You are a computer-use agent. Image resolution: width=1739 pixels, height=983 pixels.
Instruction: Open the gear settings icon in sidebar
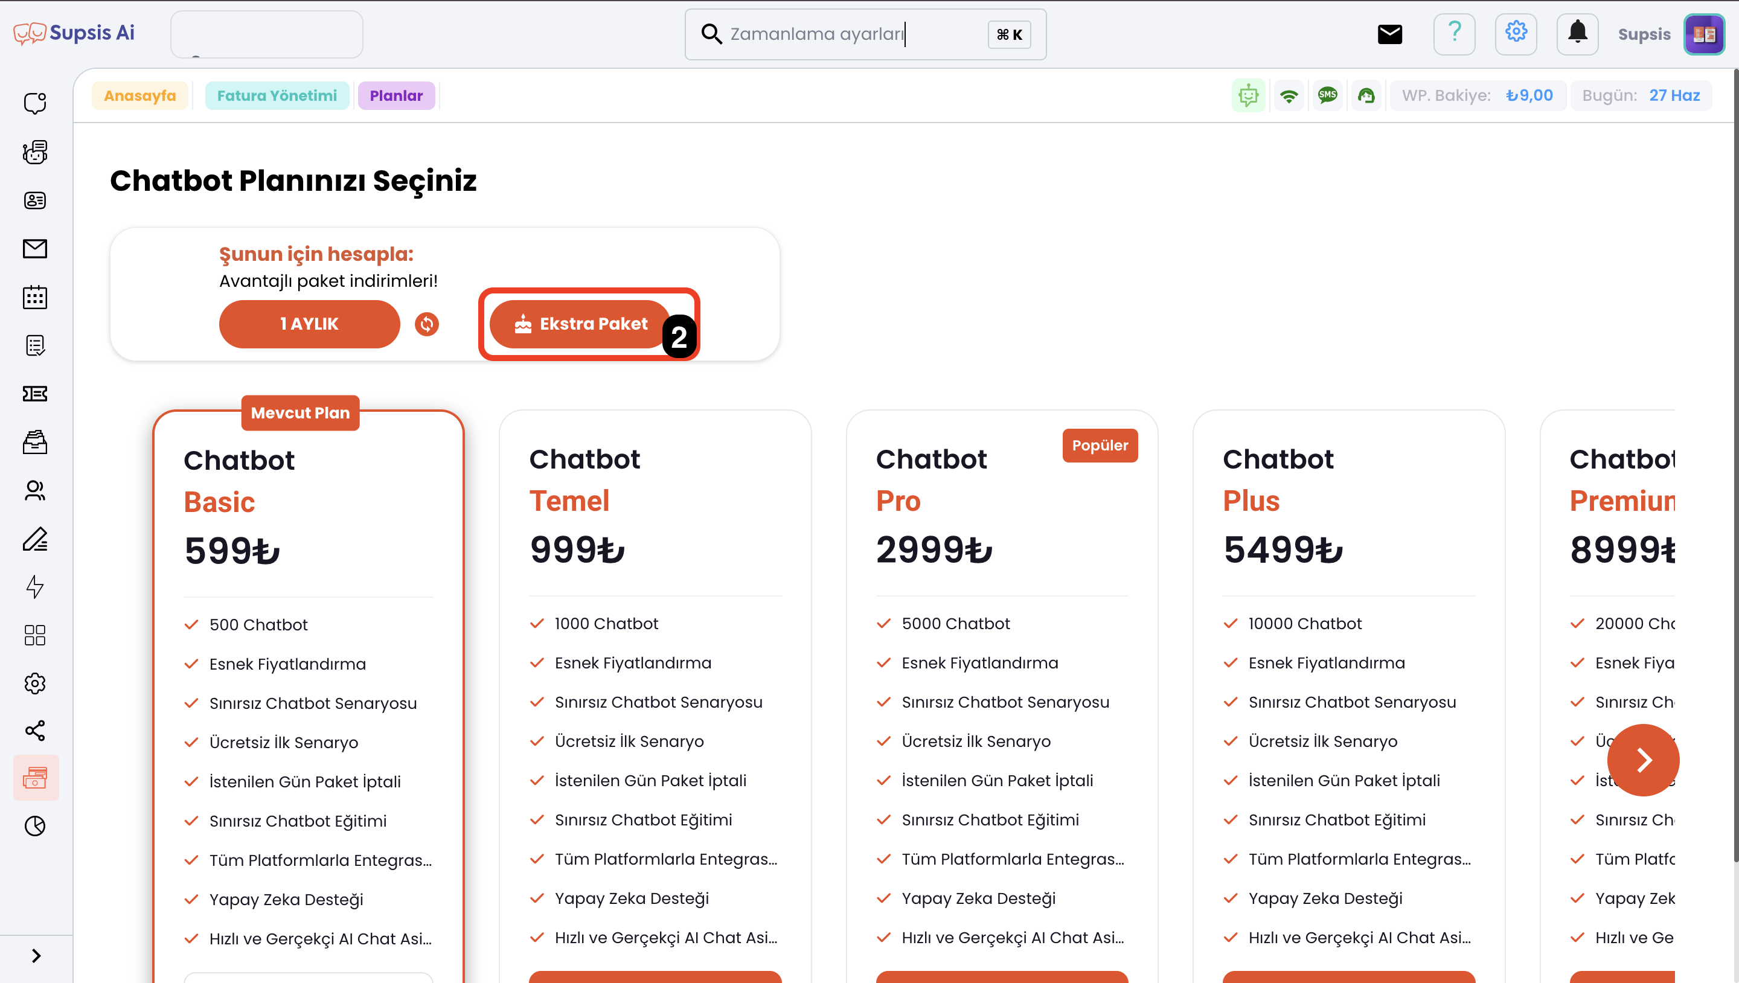pyautogui.click(x=35, y=684)
